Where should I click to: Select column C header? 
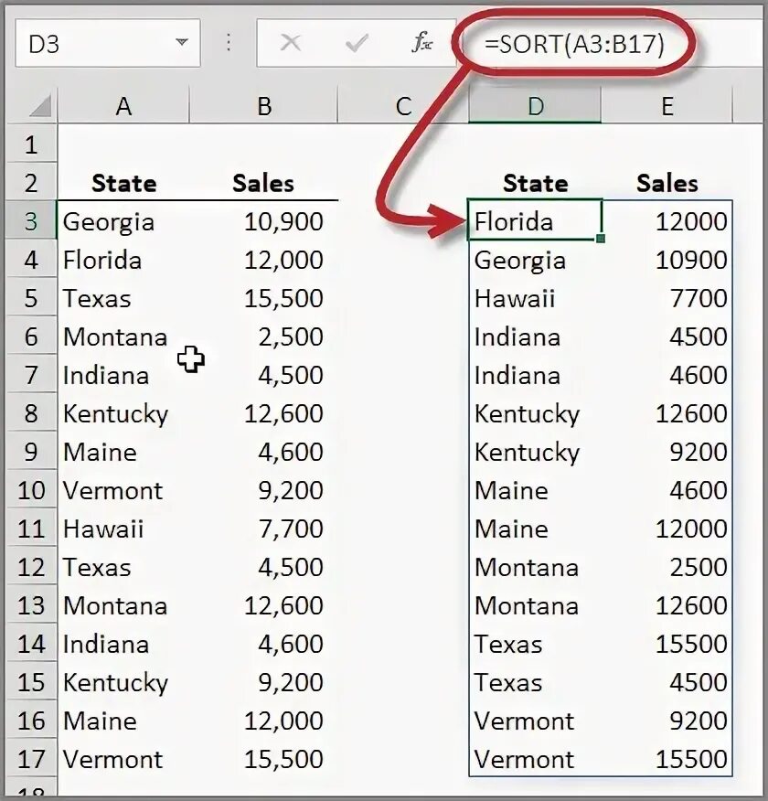pyautogui.click(x=403, y=107)
